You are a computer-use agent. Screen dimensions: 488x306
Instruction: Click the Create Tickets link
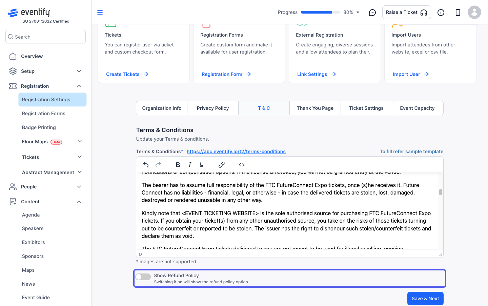click(x=123, y=74)
